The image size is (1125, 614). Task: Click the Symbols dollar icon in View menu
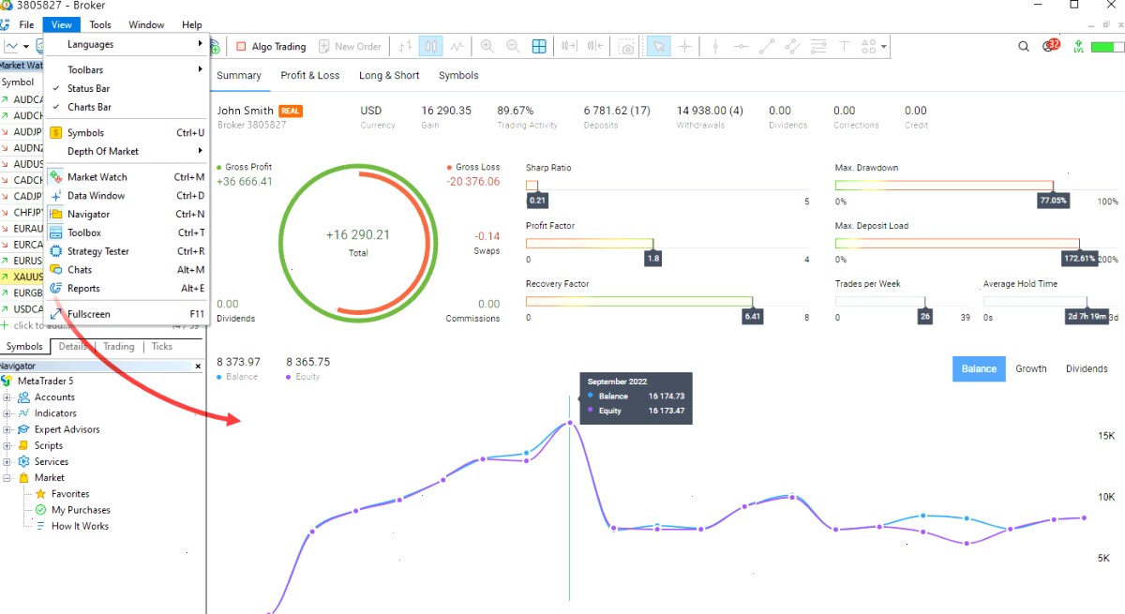(56, 133)
